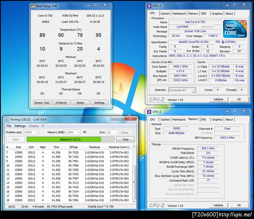Click the LinX results vertical scrollbar

coord(134,174)
